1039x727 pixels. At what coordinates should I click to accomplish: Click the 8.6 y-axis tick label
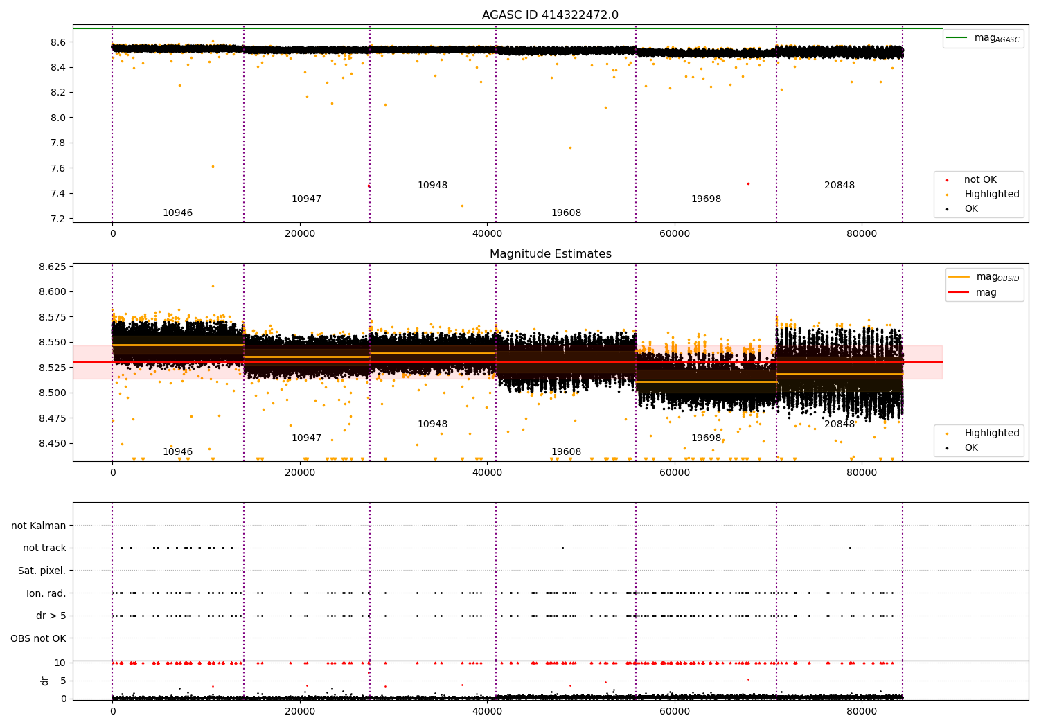pyautogui.click(x=58, y=42)
